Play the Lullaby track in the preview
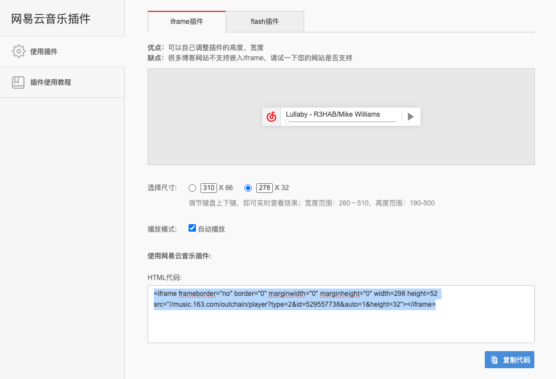This screenshot has width=556, height=379. pos(411,117)
